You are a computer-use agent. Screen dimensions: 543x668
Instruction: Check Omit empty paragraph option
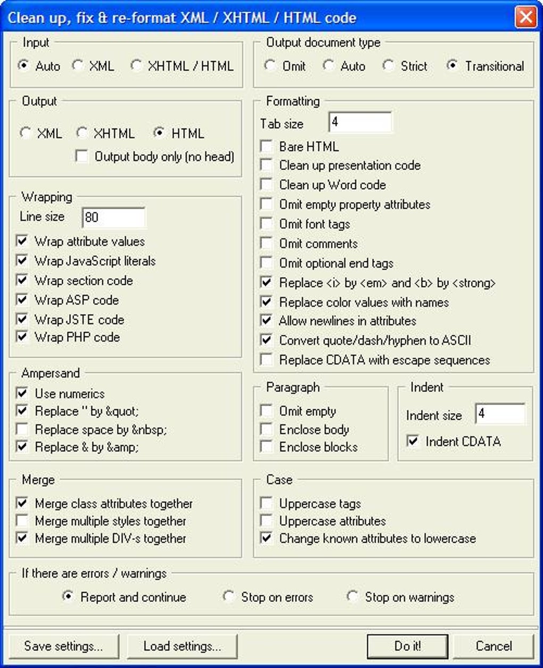267,411
